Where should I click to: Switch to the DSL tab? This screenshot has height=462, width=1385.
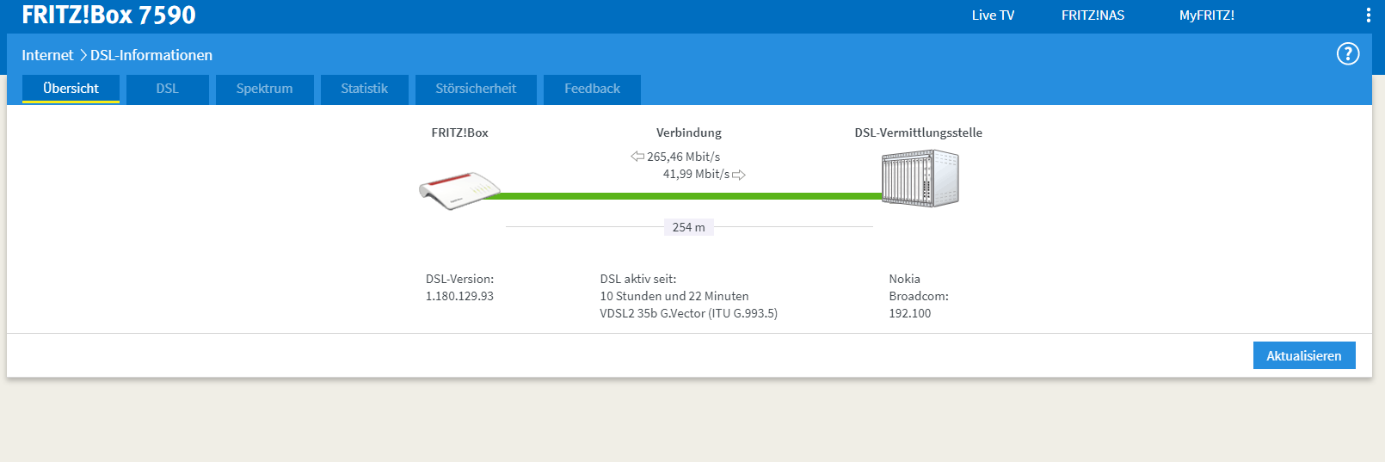[x=168, y=89]
